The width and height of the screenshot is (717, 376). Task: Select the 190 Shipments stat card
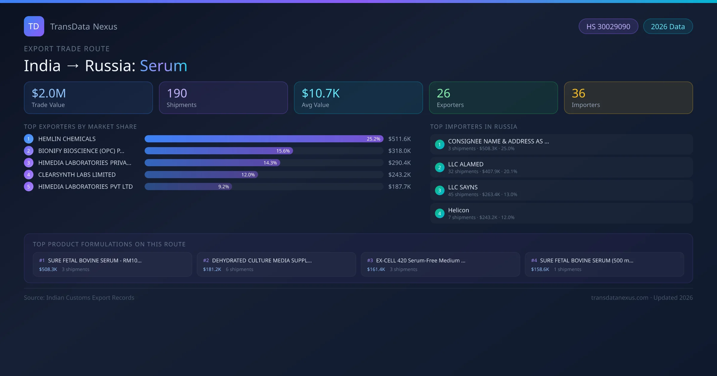pos(223,98)
